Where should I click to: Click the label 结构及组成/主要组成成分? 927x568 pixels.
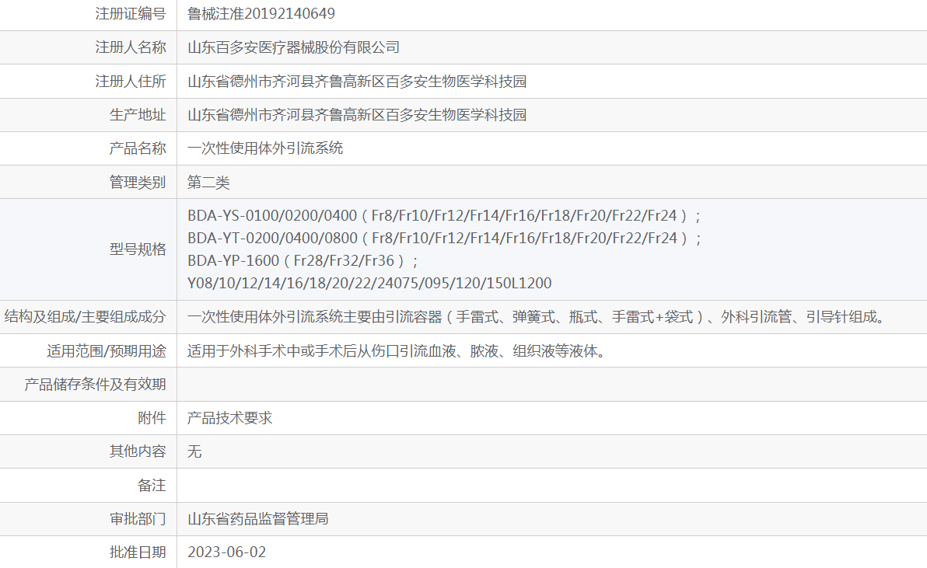85,316
